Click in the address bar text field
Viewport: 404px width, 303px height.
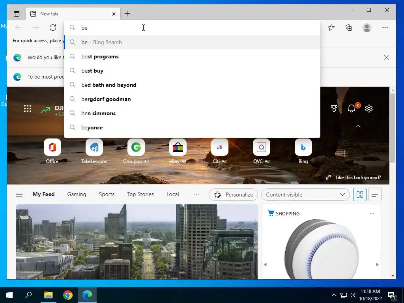[x=192, y=28]
